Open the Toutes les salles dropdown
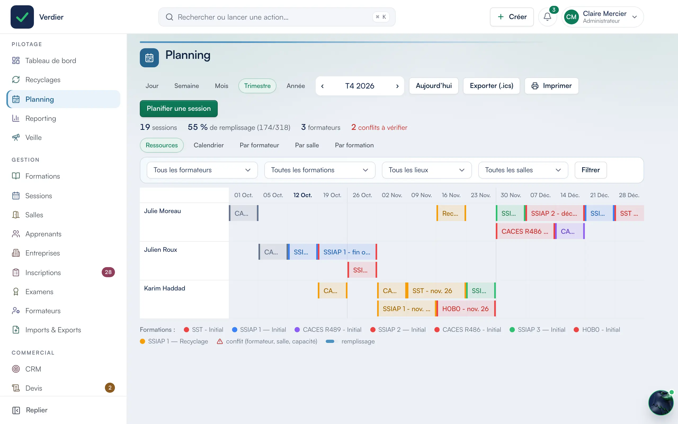Image resolution: width=678 pixels, height=424 pixels. (x=523, y=170)
